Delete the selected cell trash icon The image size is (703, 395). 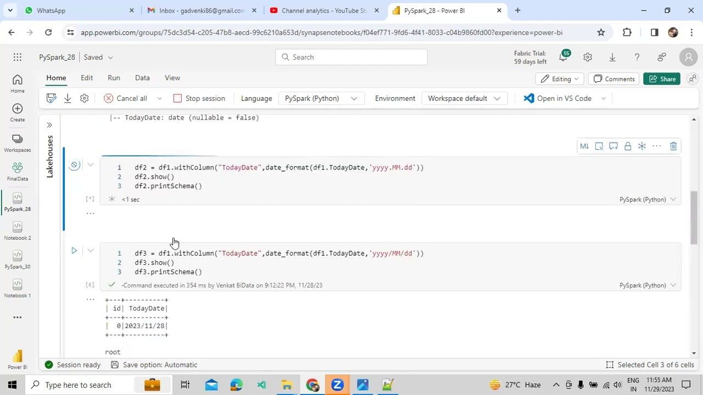[673, 146]
